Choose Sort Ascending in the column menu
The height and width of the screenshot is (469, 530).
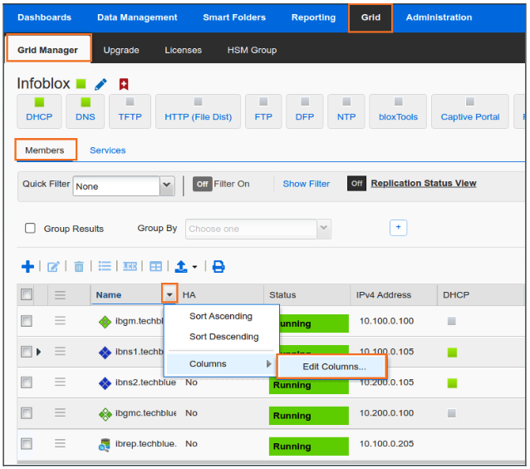click(220, 316)
